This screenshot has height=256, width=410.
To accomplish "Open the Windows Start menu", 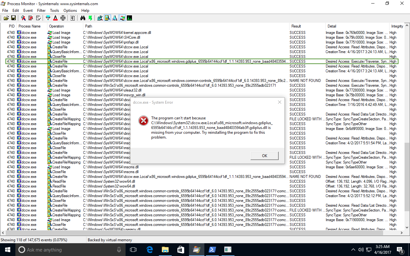I will click(8, 250).
